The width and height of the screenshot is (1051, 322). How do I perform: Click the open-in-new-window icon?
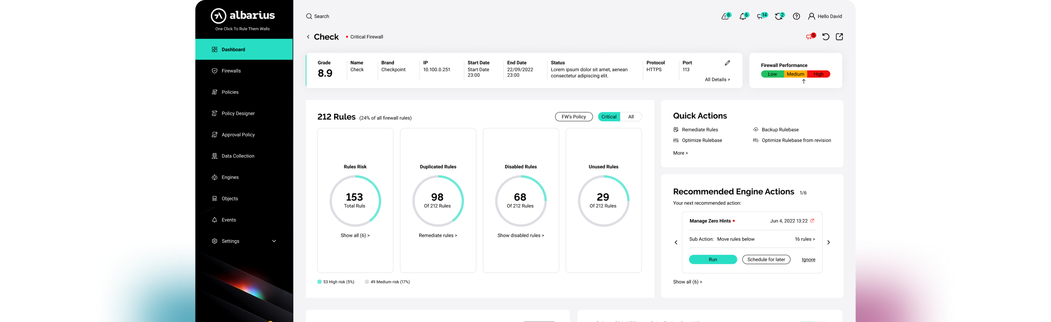click(839, 37)
